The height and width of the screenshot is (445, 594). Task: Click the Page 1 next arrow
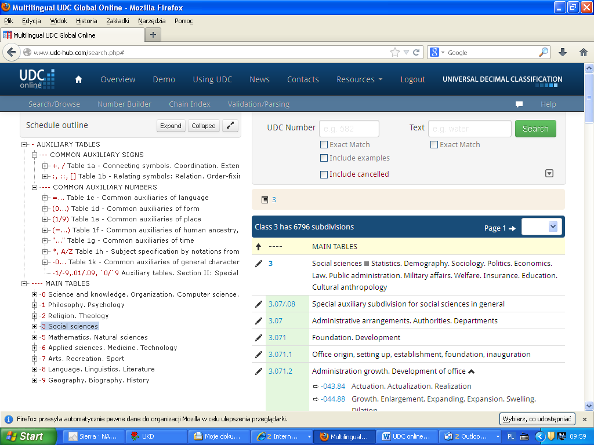(x=512, y=228)
